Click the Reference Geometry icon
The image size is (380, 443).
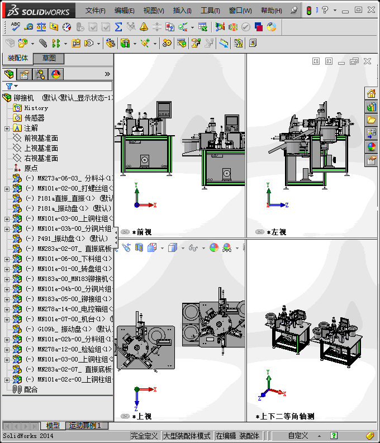(145, 43)
